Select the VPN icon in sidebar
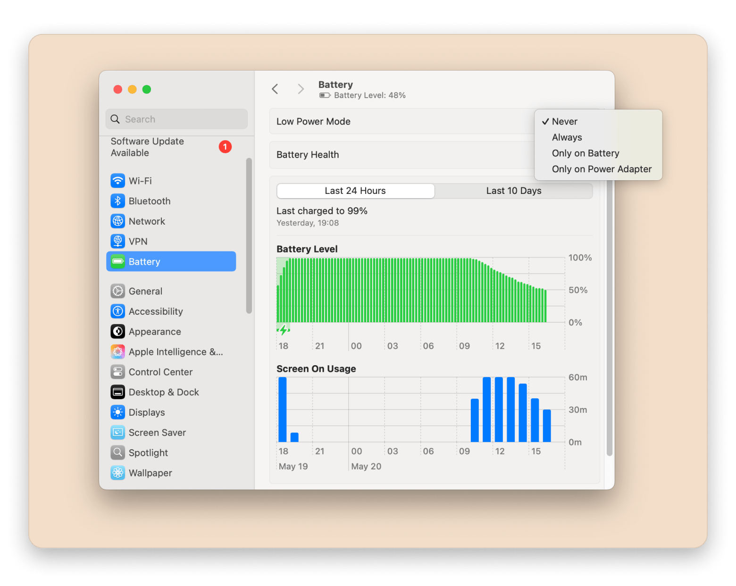 (x=117, y=241)
